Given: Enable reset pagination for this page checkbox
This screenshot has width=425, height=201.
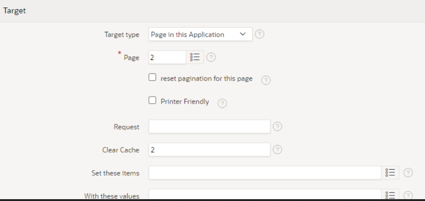Looking at the screenshot, I should pos(152,77).
